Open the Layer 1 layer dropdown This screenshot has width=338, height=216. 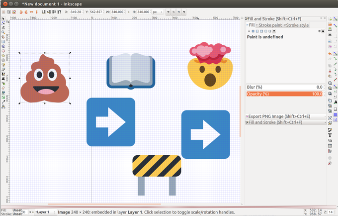tap(45, 212)
